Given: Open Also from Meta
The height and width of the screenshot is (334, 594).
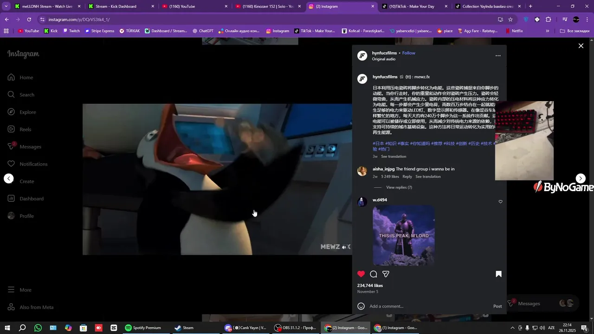Looking at the screenshot, I should click(31, 307).
